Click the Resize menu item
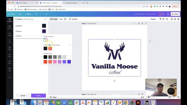This screenshot has height=105, width=187. pos(28,14)
